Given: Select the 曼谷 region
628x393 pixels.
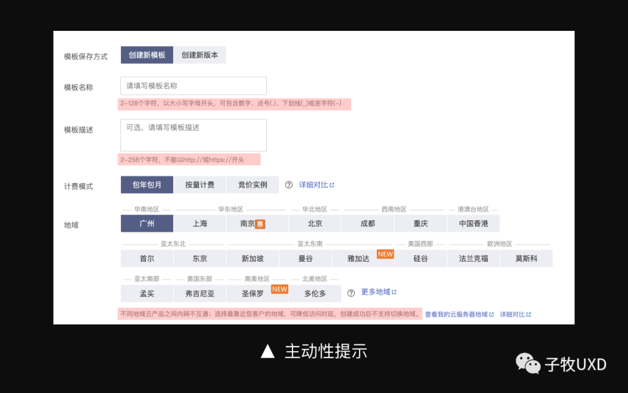Looking at the screenshot, I should click(306, 258).
